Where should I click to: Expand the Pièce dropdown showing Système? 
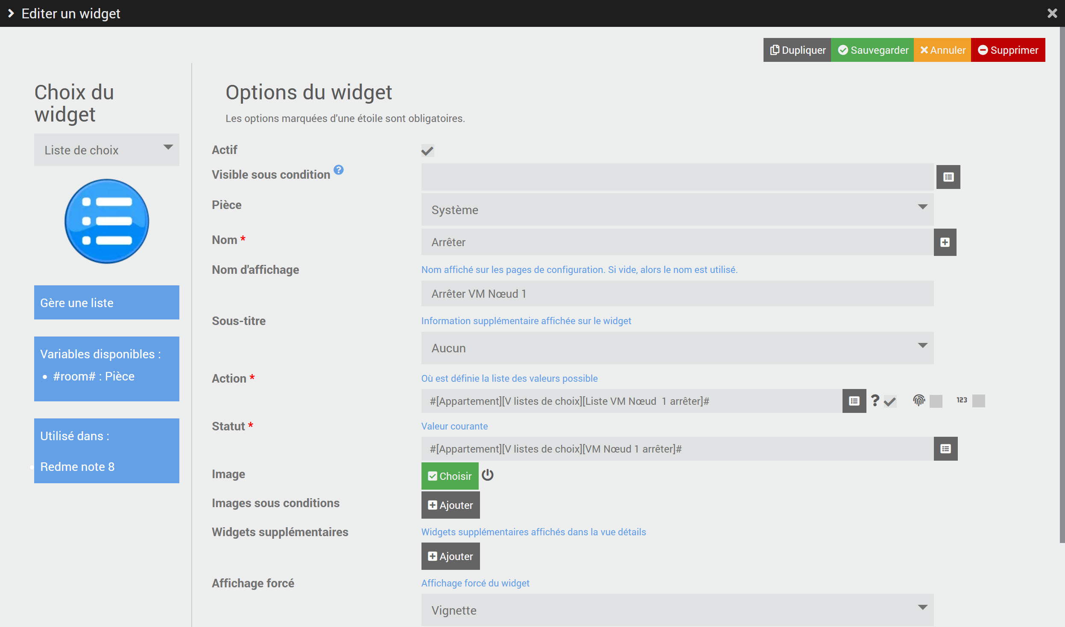click(x=677, y=209)
